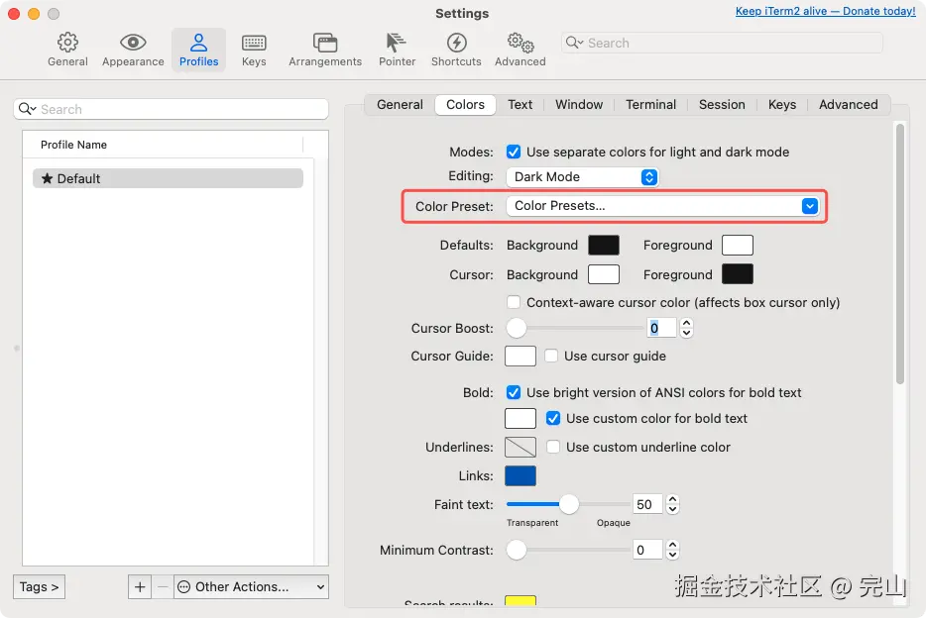Toggle Use custom color for bold text
The image size is (926, 618).
[x=553, y=418]
